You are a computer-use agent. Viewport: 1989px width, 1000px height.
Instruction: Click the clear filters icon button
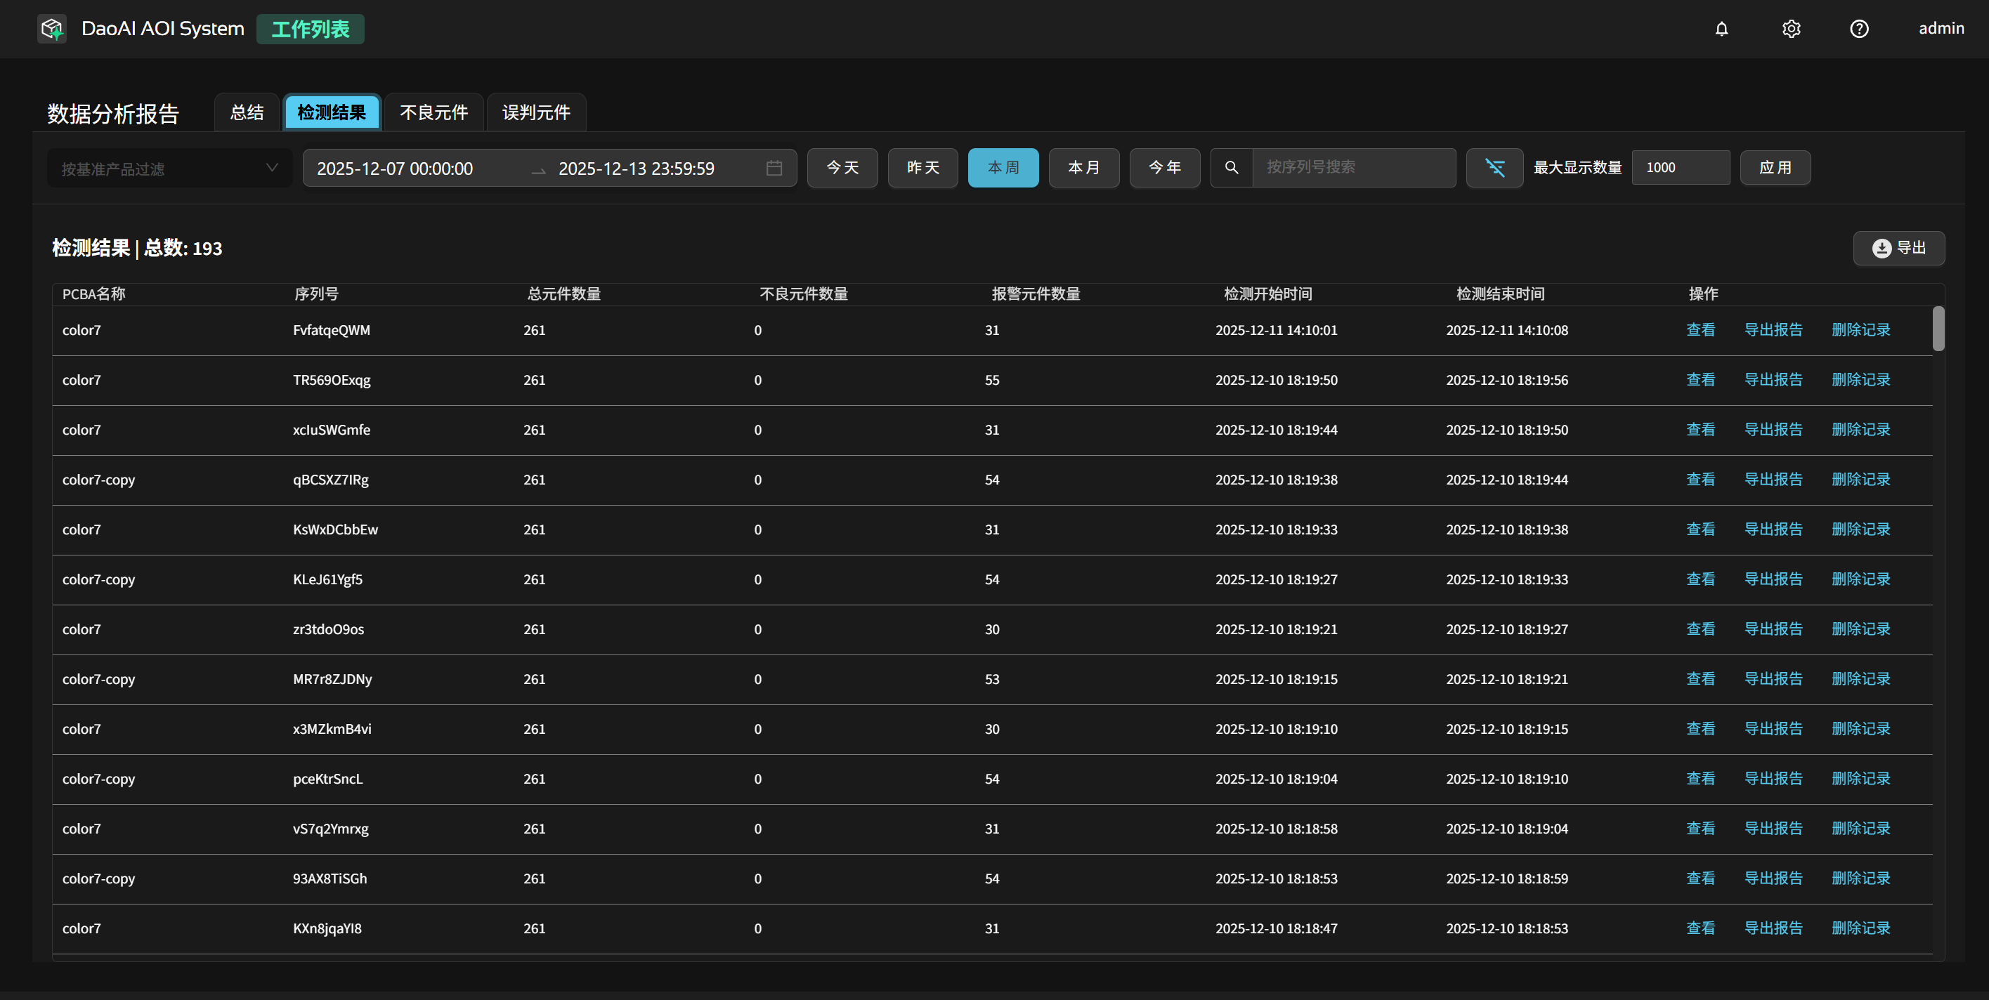click(1494, 167)
